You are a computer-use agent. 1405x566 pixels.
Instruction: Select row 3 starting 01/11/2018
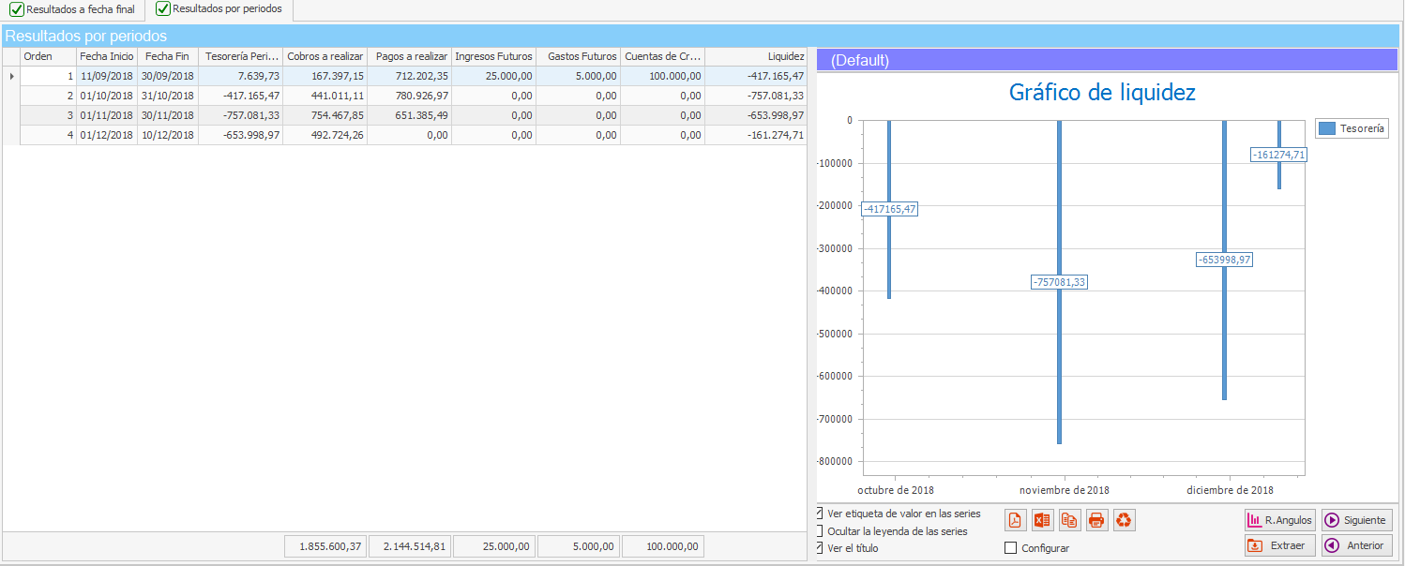(x=281, y=114)
